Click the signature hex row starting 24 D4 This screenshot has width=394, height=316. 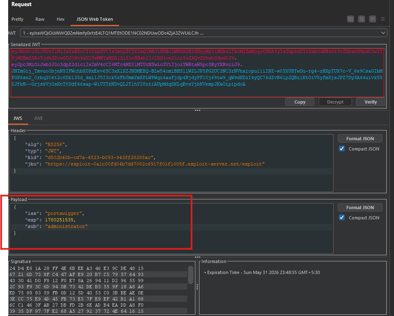76,268
